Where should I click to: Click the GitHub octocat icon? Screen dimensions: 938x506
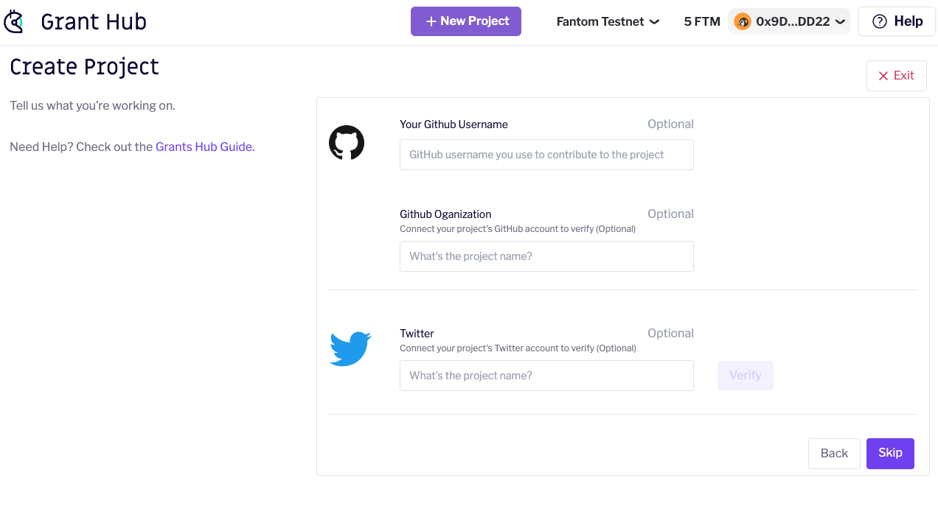[x=347, y=143]
